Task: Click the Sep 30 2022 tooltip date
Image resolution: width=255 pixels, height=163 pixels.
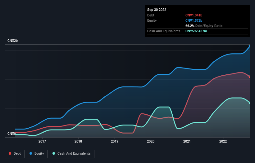Action: (x=157, y=10)
